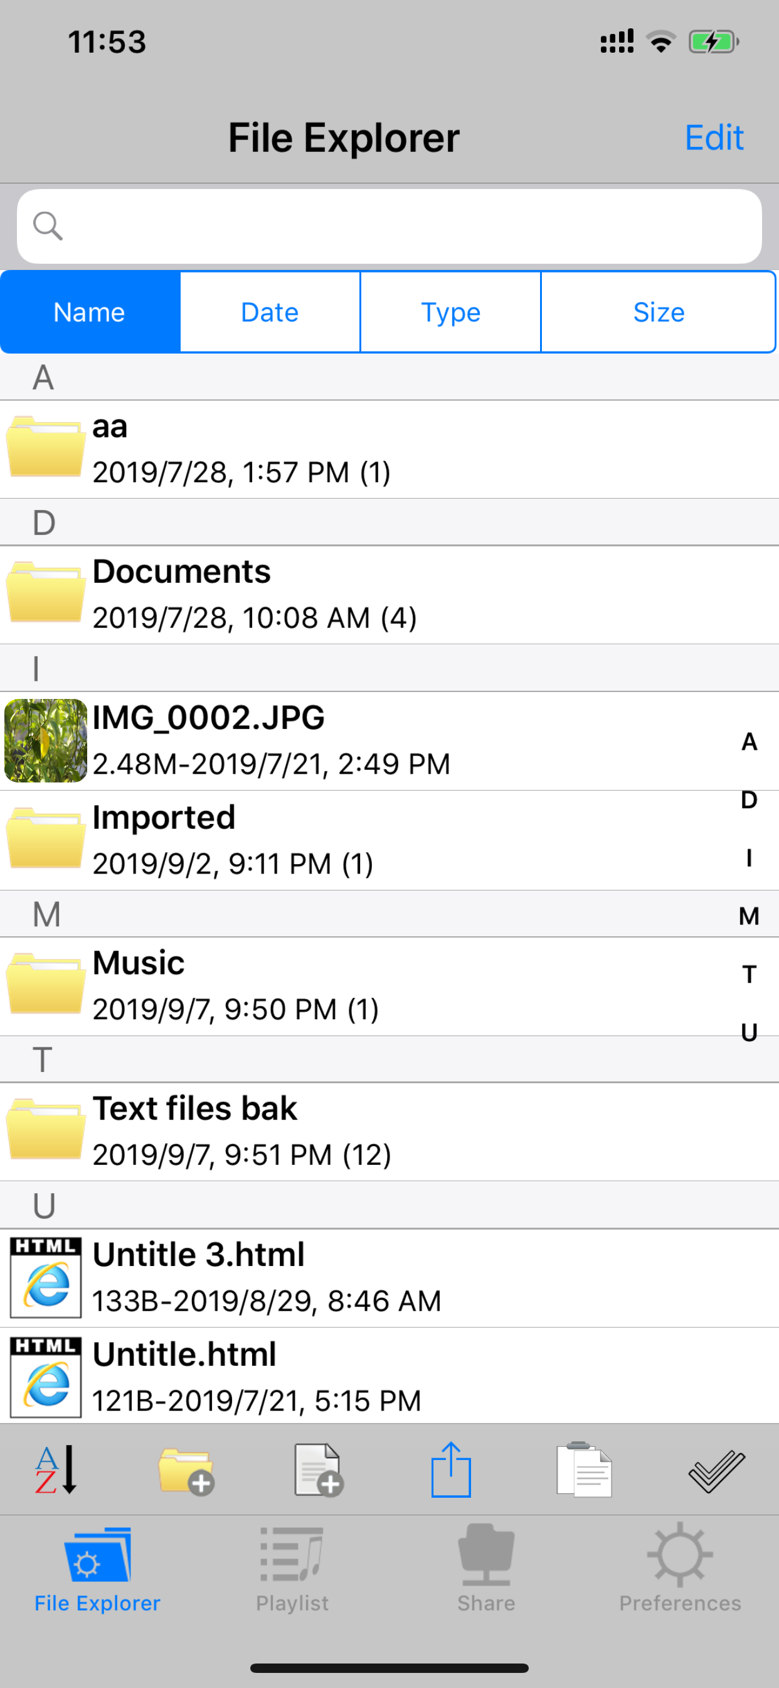Select the Type sorting option
The height and width of the screenshot is (1688, 779).
(450, 312)
